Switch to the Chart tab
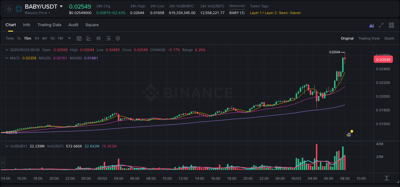 [11, 25]
